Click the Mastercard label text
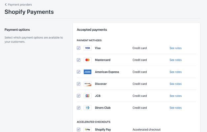Image resolution: width=207 pixels, height=132 pixels. [x=103, y=60]
